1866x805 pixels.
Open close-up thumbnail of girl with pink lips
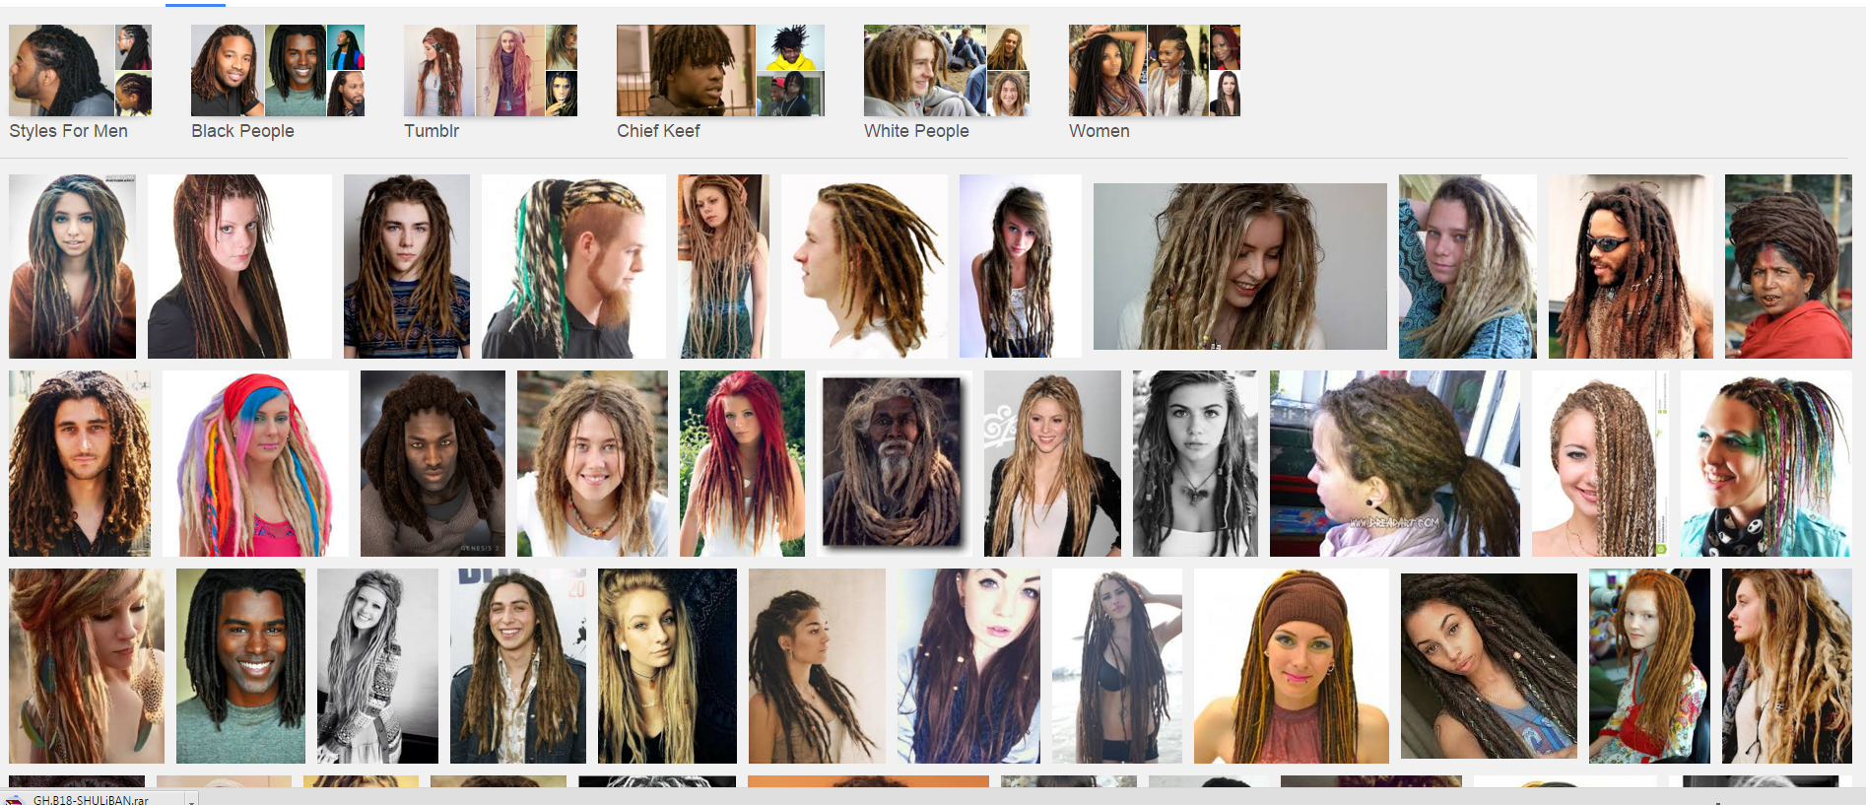tap(968, 666)
